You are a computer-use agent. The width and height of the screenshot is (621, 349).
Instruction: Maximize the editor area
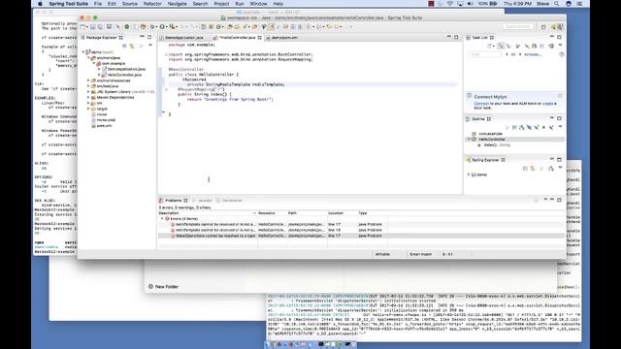click(456, 37)
